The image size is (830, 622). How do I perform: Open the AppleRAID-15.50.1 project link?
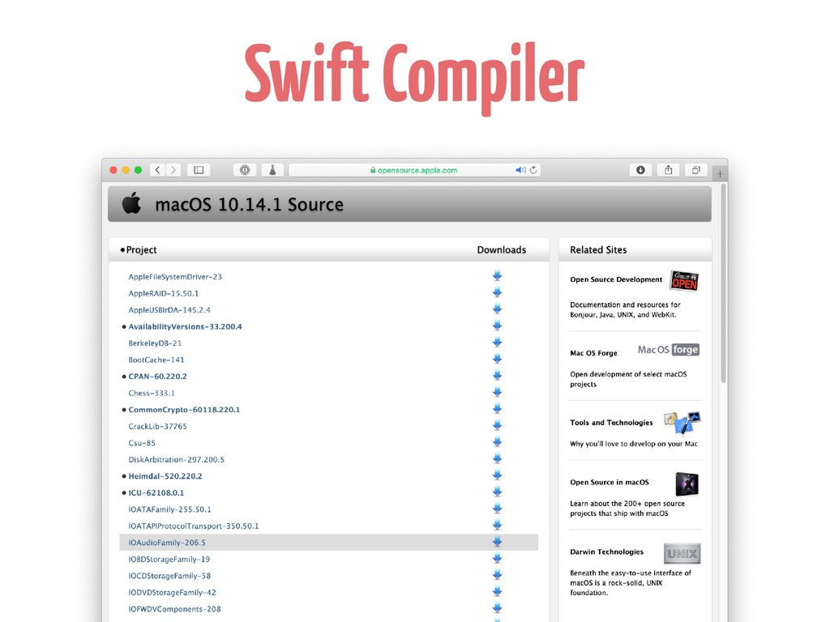164,293
